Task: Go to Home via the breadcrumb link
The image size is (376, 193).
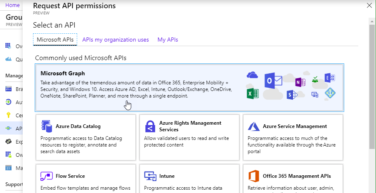Action: 13,5
